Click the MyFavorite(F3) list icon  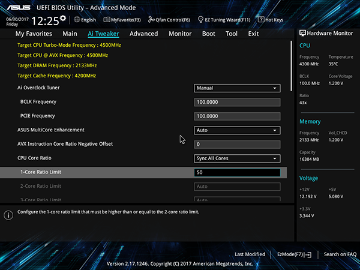tap(107, 20)
